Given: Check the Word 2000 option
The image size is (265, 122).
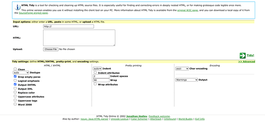Looking at the screenshot, I should (x=15, y=104).
